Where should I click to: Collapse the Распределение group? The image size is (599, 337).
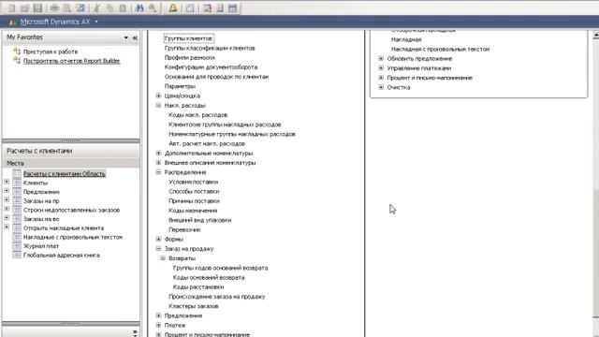(158, 172)
